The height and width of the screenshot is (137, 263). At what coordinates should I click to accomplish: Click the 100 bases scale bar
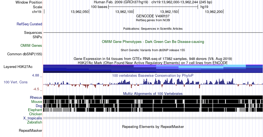coord(153,7)
